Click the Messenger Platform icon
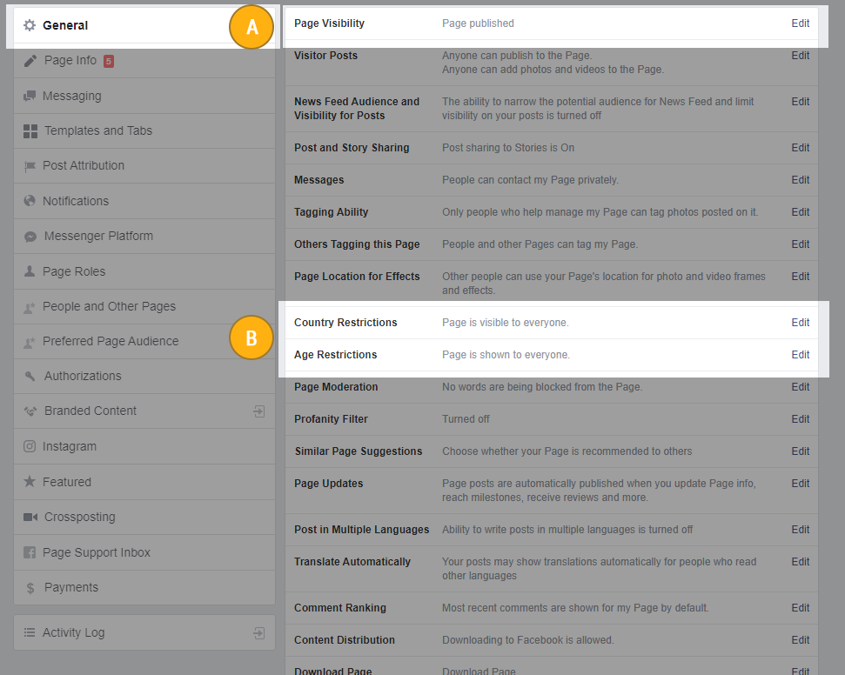 point(30,237)
